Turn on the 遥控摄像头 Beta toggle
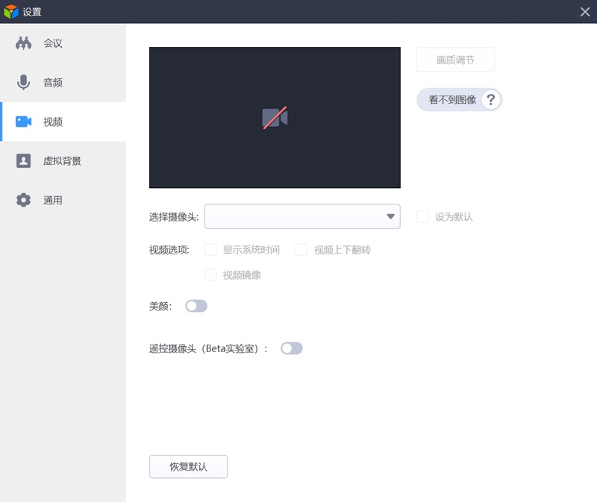This screenshot has width=597, height=502. 292,348
